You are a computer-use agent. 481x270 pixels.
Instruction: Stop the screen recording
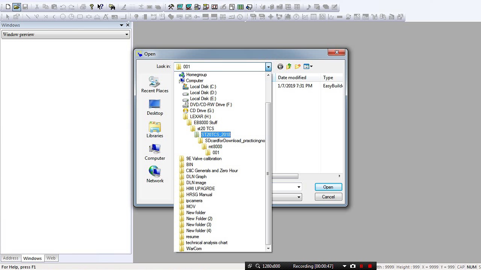click(x=370, y=266)
